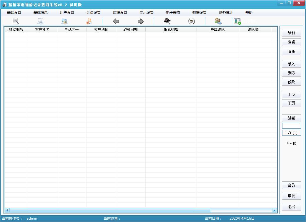This screenshot has height=222, width=306.
Task: Click the 审核 button
Action: tap(291, 196)
